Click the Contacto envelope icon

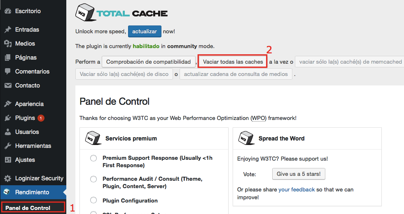pos(8,85)
